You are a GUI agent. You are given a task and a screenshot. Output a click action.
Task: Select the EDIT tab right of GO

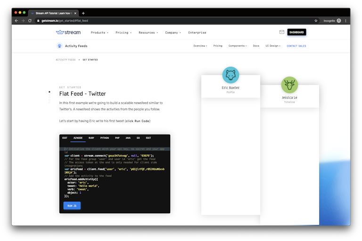pyautogui.click(x=148, y=138)
